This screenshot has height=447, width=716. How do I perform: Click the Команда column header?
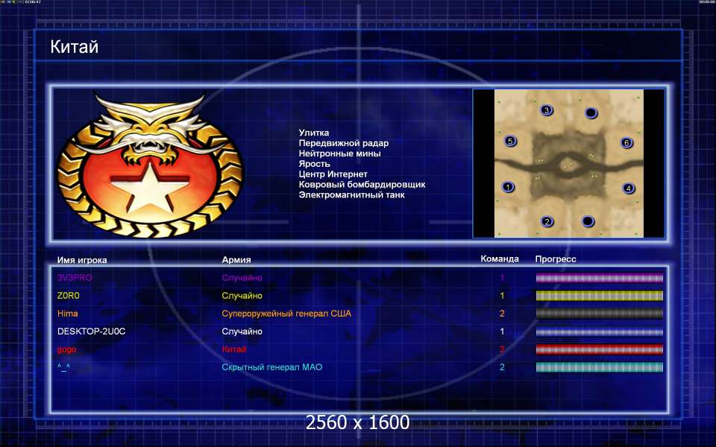coord(500,259)
